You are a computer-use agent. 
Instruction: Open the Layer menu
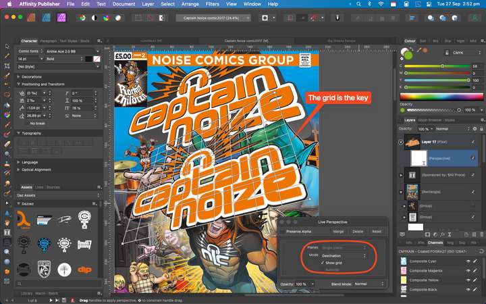point(148,4)
